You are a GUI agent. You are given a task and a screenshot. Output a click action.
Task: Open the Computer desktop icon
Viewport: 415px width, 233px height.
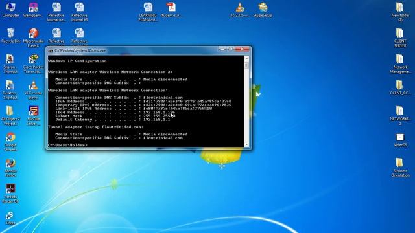click(x=10, y=10)
